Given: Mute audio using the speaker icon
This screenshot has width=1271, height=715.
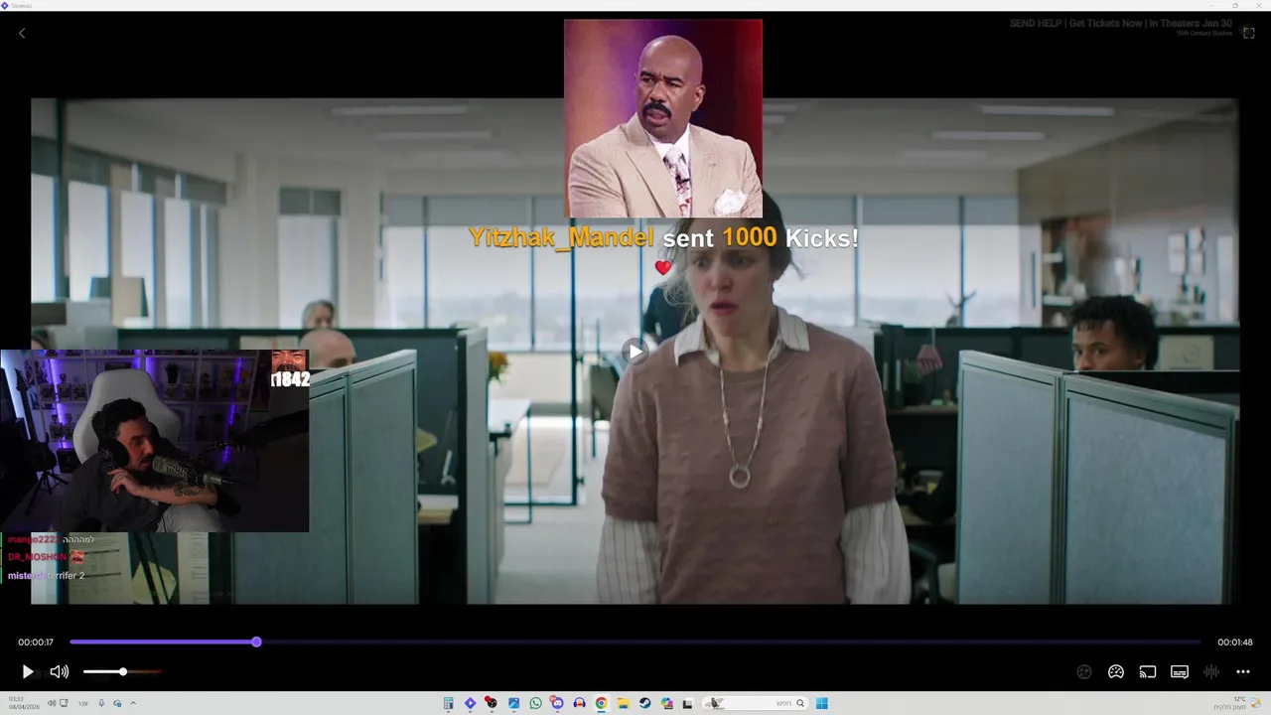Looking at the screenshot, I should (60, 672).
